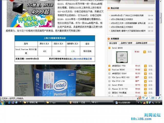
Task: Switch to the 45nm低端先锋 browser taskbar button
Action: pos(125,102)
